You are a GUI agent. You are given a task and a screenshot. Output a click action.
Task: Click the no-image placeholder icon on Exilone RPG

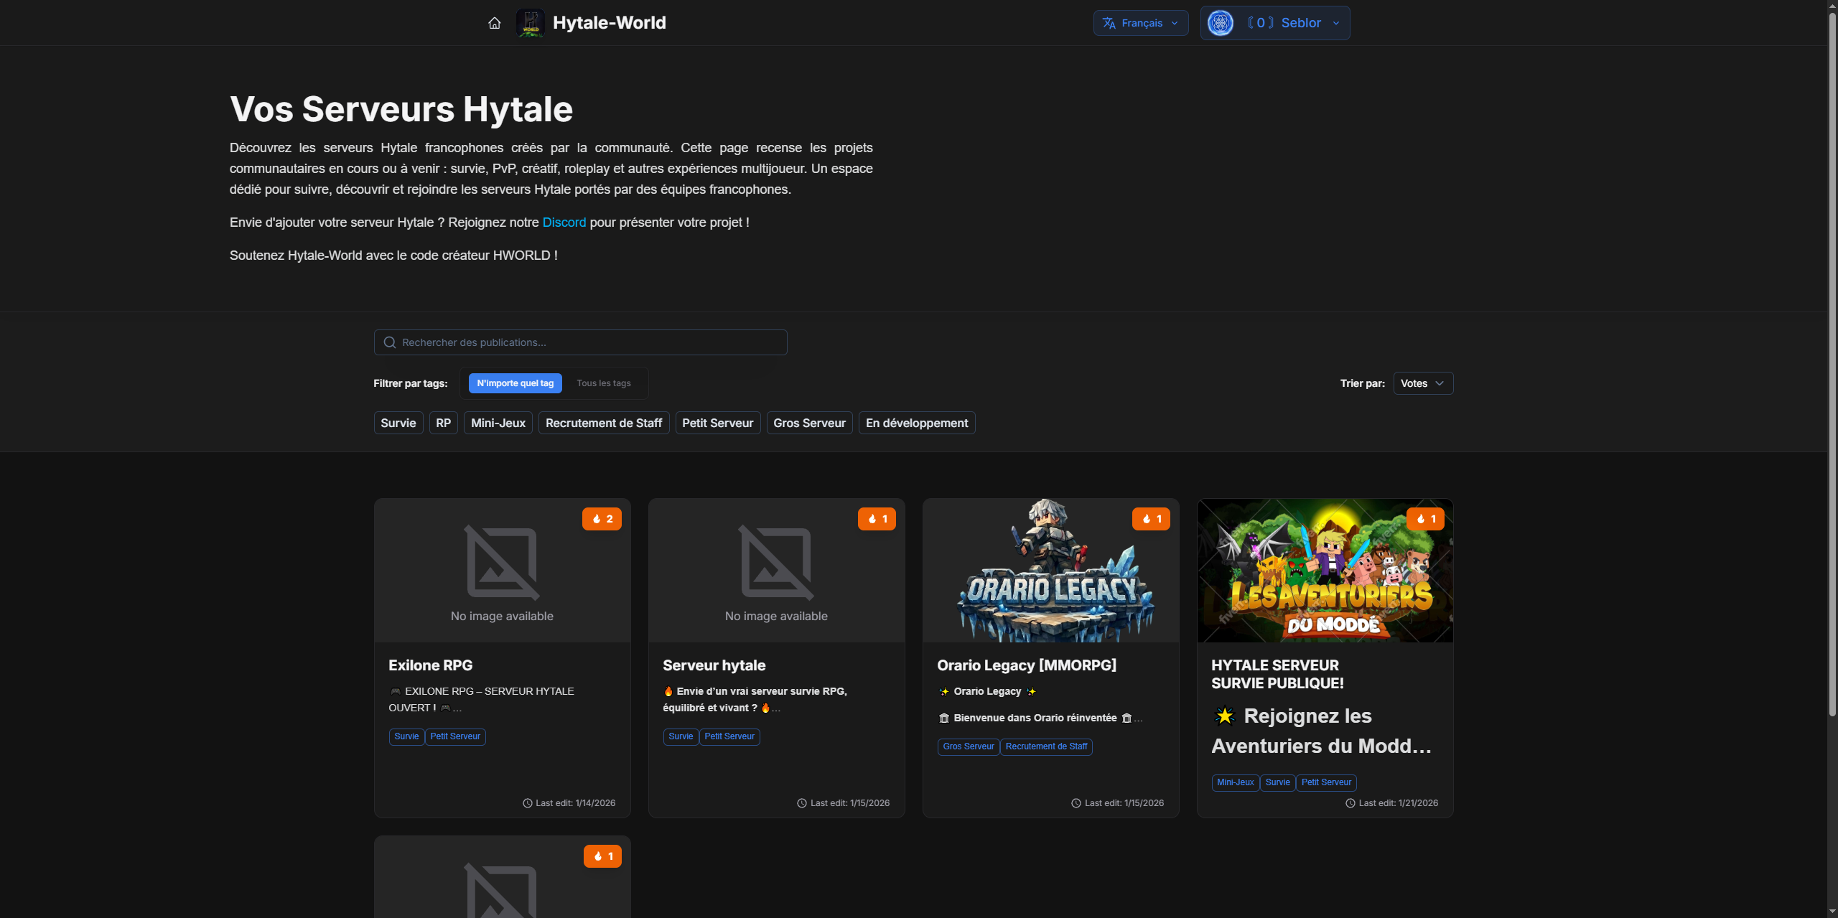click(x=502, y=563)
